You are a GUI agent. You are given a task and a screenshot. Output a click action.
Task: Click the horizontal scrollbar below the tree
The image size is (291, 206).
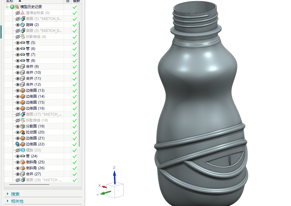coord(29,185)
